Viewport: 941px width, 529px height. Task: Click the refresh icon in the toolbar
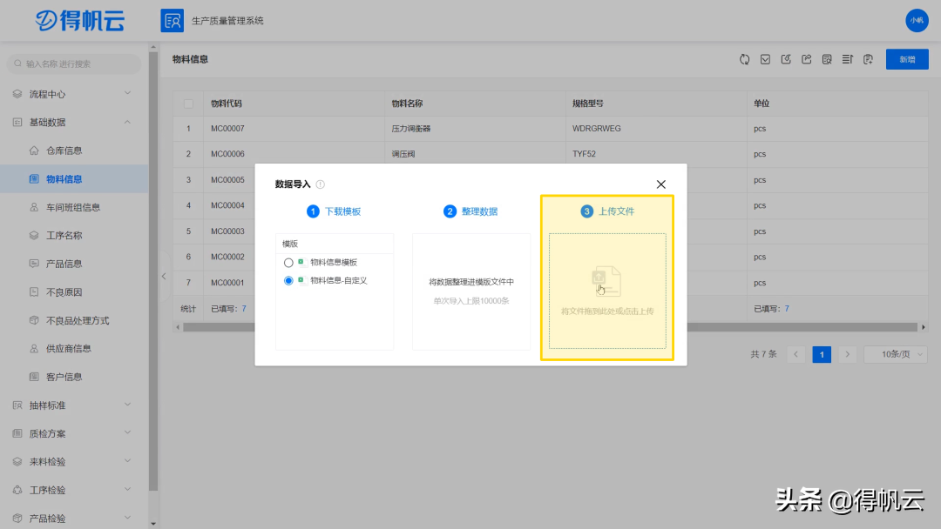[x=744, y=59]
